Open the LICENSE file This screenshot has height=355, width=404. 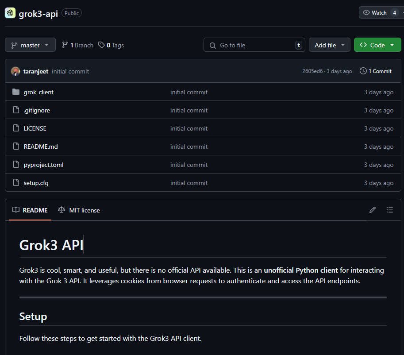tap(35, 128)
